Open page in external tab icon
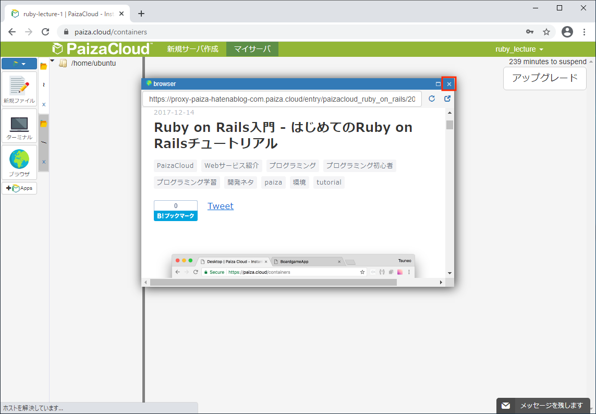The height and width of the screenshot is (414, 596). coord(447,99)
